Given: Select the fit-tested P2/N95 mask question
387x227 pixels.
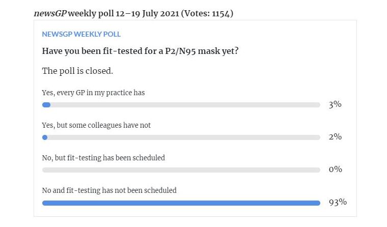Looking at the screenshot, I should 141,51.
